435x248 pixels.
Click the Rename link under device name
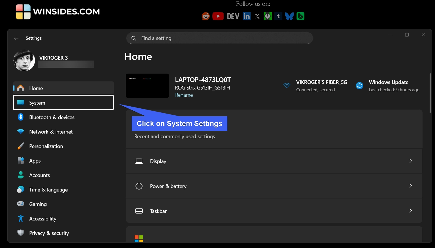(184, 95)
